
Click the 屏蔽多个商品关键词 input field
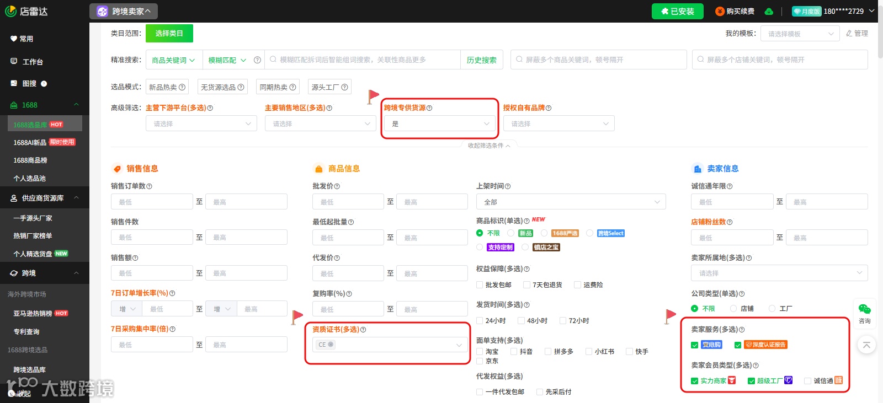pos(599,60)
